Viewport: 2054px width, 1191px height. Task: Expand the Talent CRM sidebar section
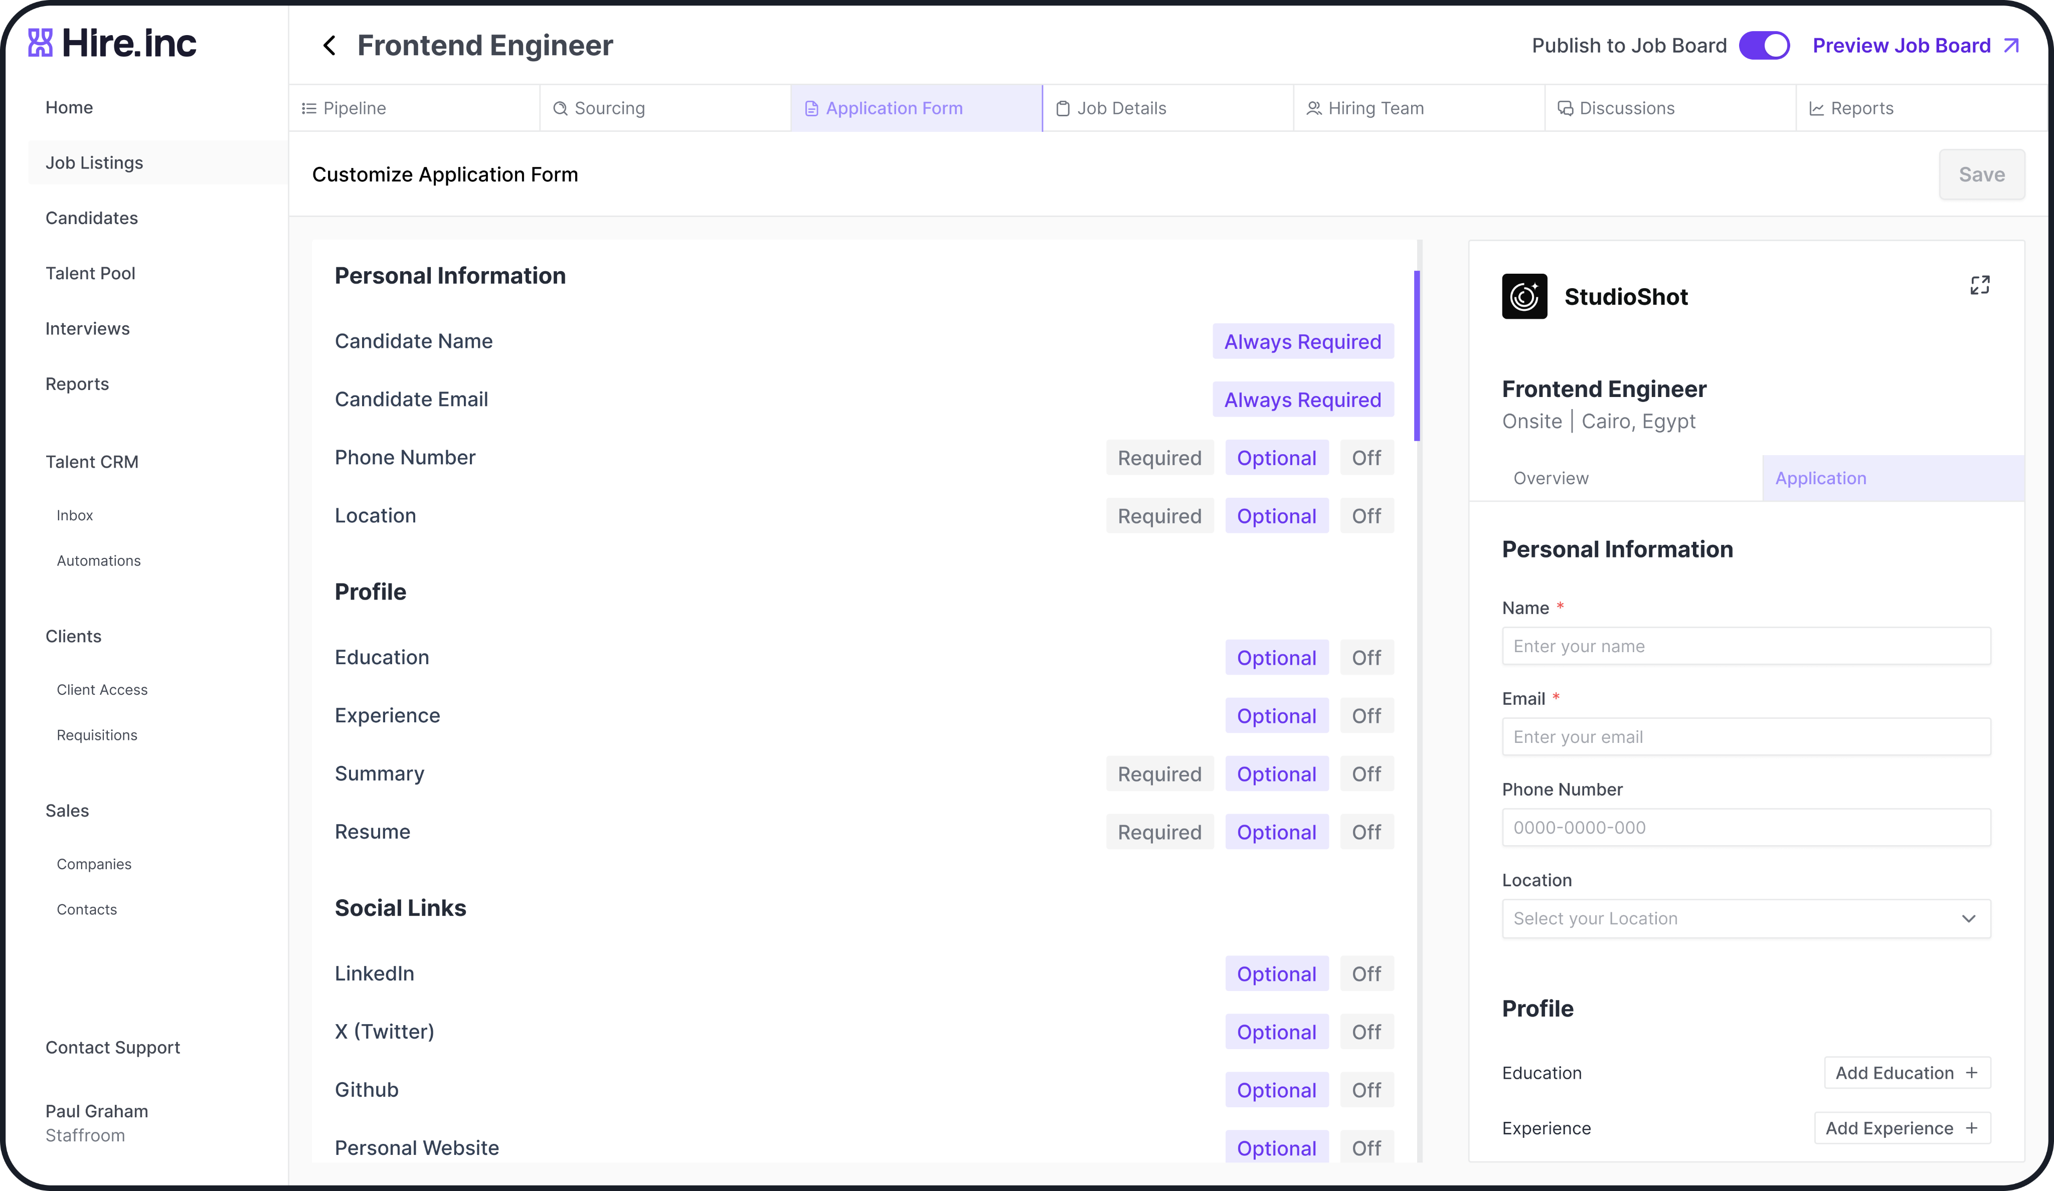click(x=92, y=462)
